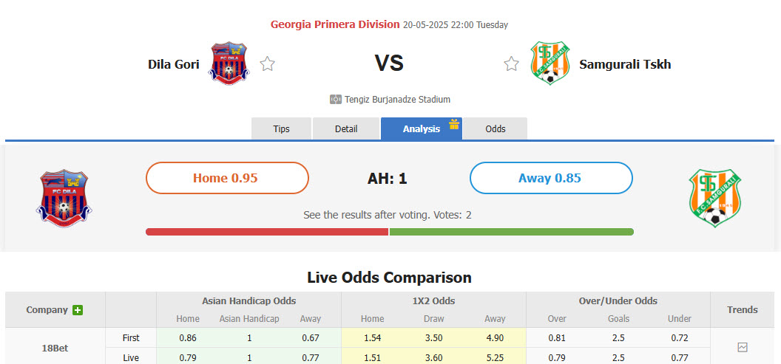
Task: Click the Dila Gori crest in the header
Action: click(x=229, y=63)
